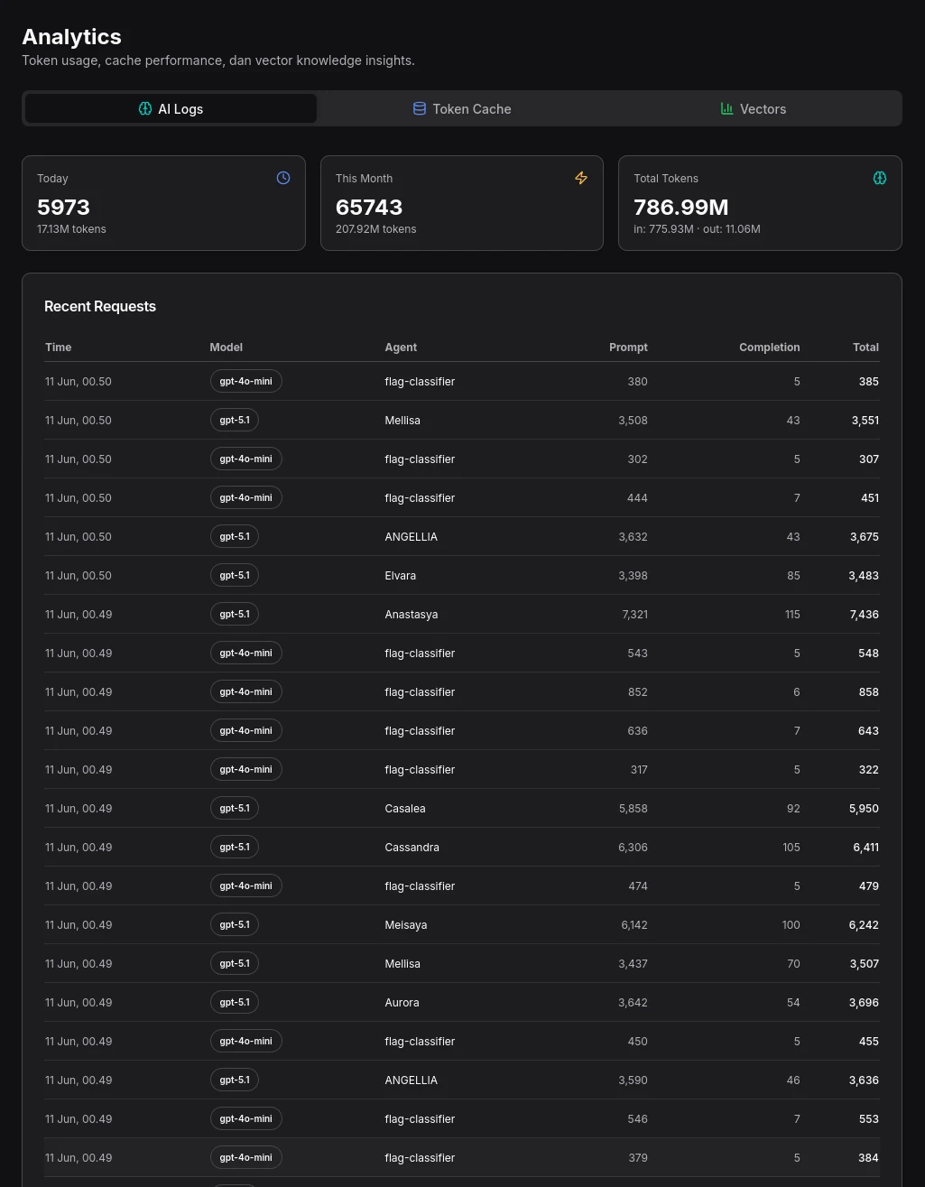Click the prompt value 5,858

pos(633,809)
